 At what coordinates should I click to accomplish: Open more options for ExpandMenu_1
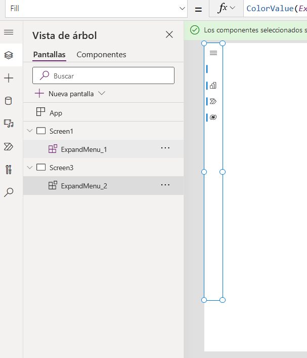[165, 148]
